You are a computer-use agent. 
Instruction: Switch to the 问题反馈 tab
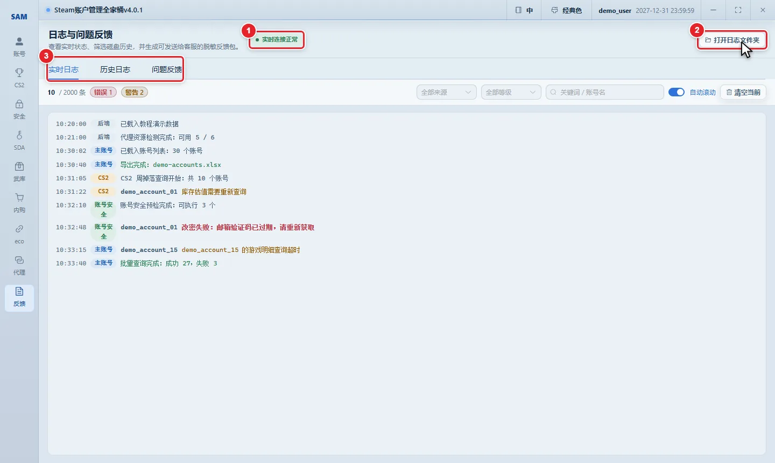click(x=167, y=69)
